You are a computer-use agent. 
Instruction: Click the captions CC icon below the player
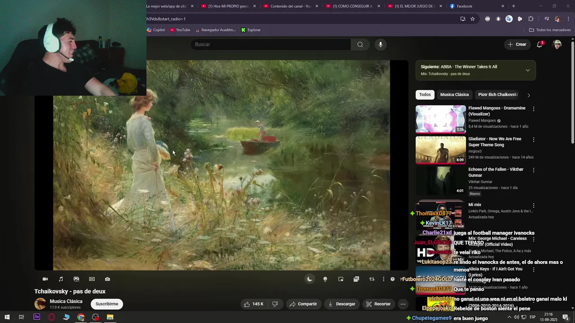(92, 279)
